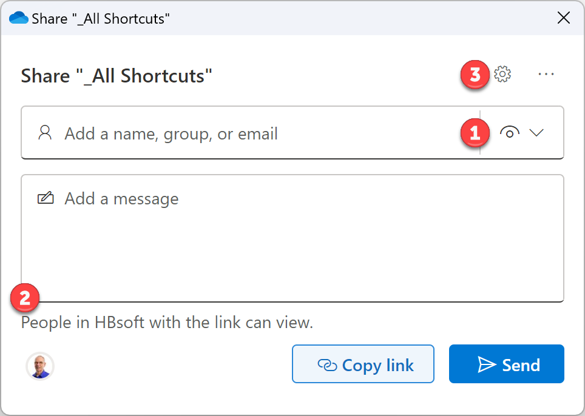Click the paper plane icon on Send
Viewport: 585px width, 416px height.
[x=487, y=364]
